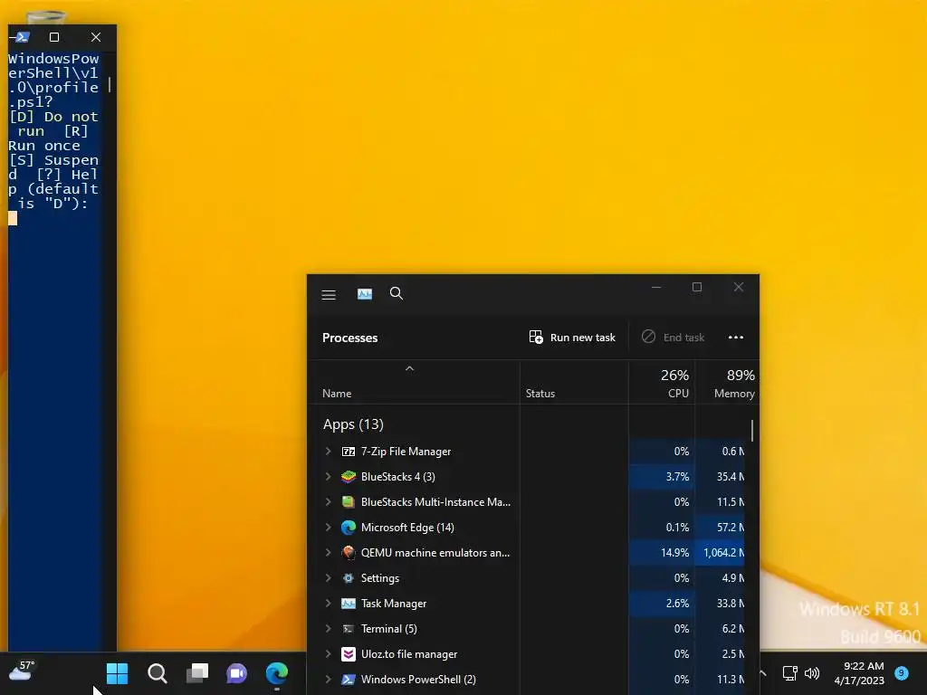Open the three-dots more options menu
Image resolution: width=927 pixels, height=695 pixels.
tap(735, 338)
